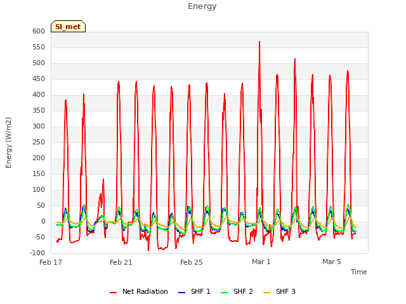Click the 350 y-axis tick label
The height and width of the screenshot is (304, 406).
point(39,111)
